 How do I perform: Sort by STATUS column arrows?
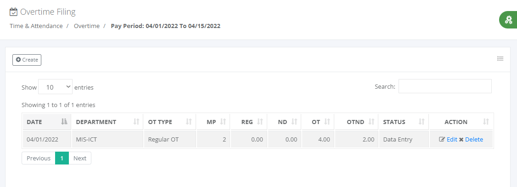421,122
